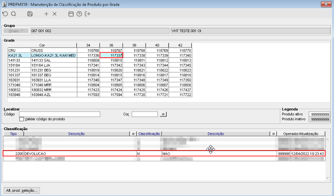Screen dimensions: 334x196
Task: Click the Código input field
Action: (x=60, y=114)
